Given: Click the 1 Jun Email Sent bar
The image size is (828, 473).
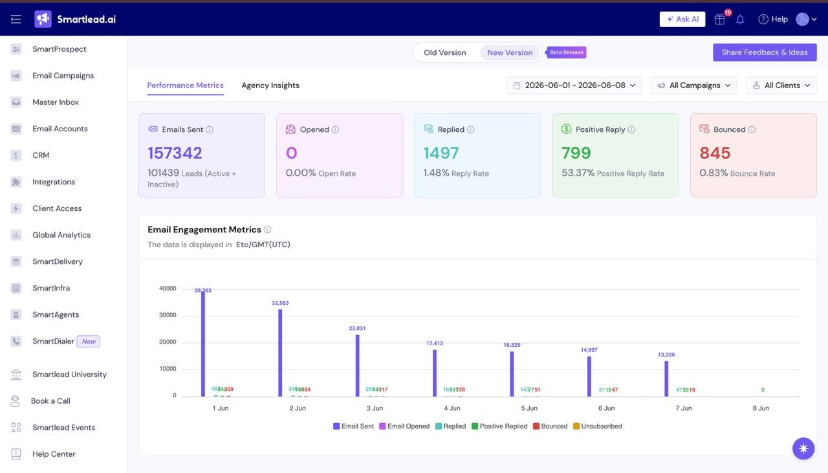Looking at the screenshot, I should 203,344.
